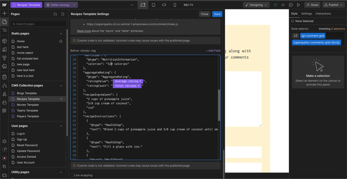Collapse the CMS Collection pages section
Screen dimensions: 347x179
(x=61, y=85)
